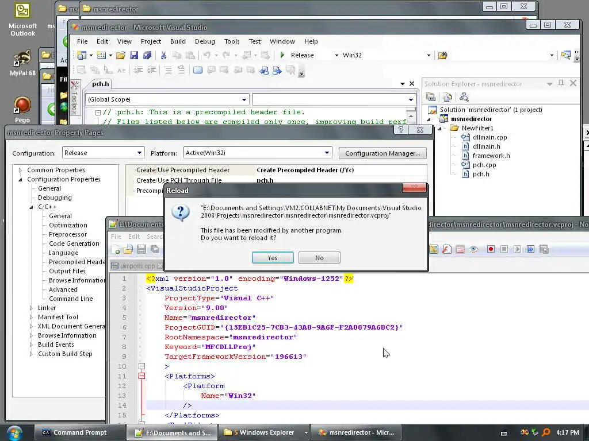This screenshot has height=441, width=589.
Task: Click the Create/Use Precompiled Header property row
Action: click(x=277, y=170)
